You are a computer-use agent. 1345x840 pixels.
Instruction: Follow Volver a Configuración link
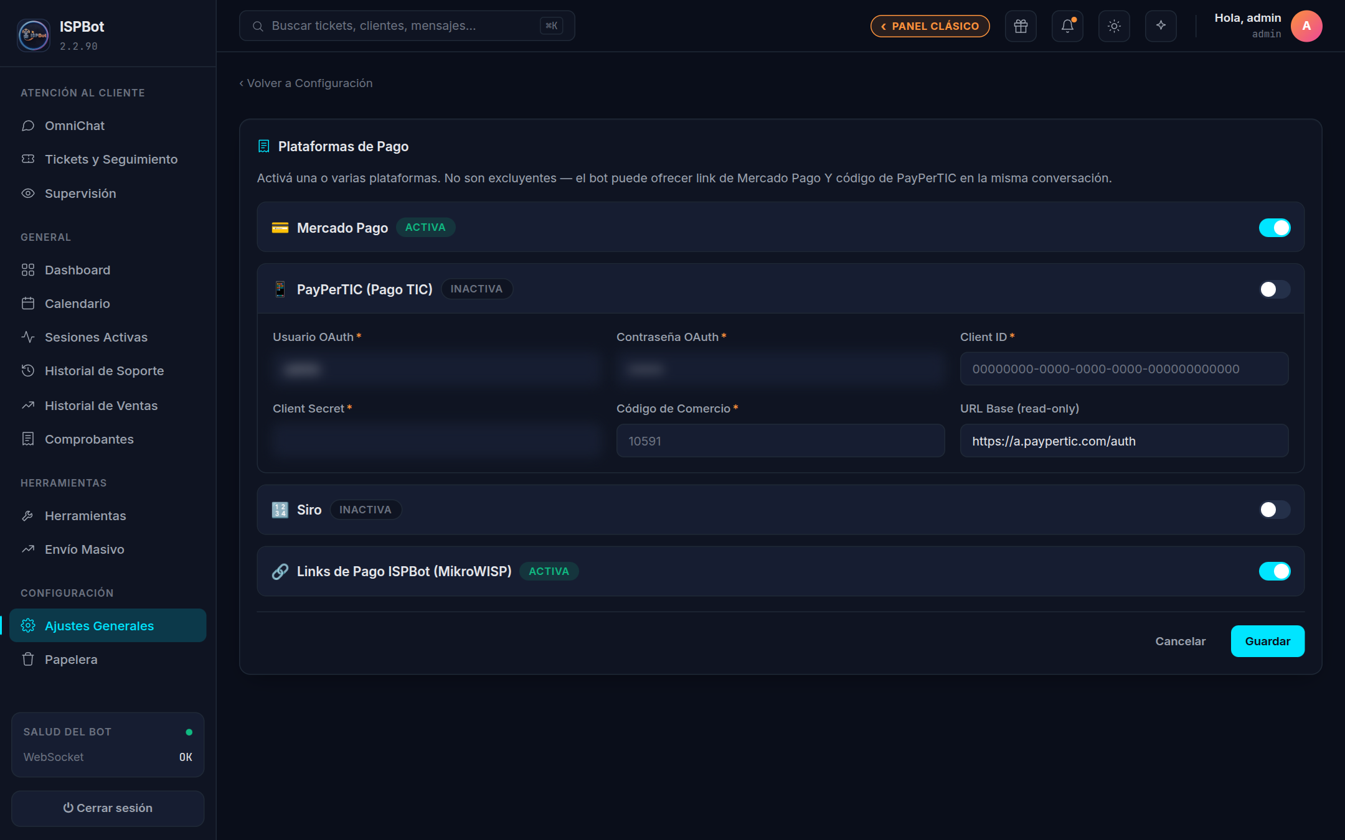tap(306, 83)
